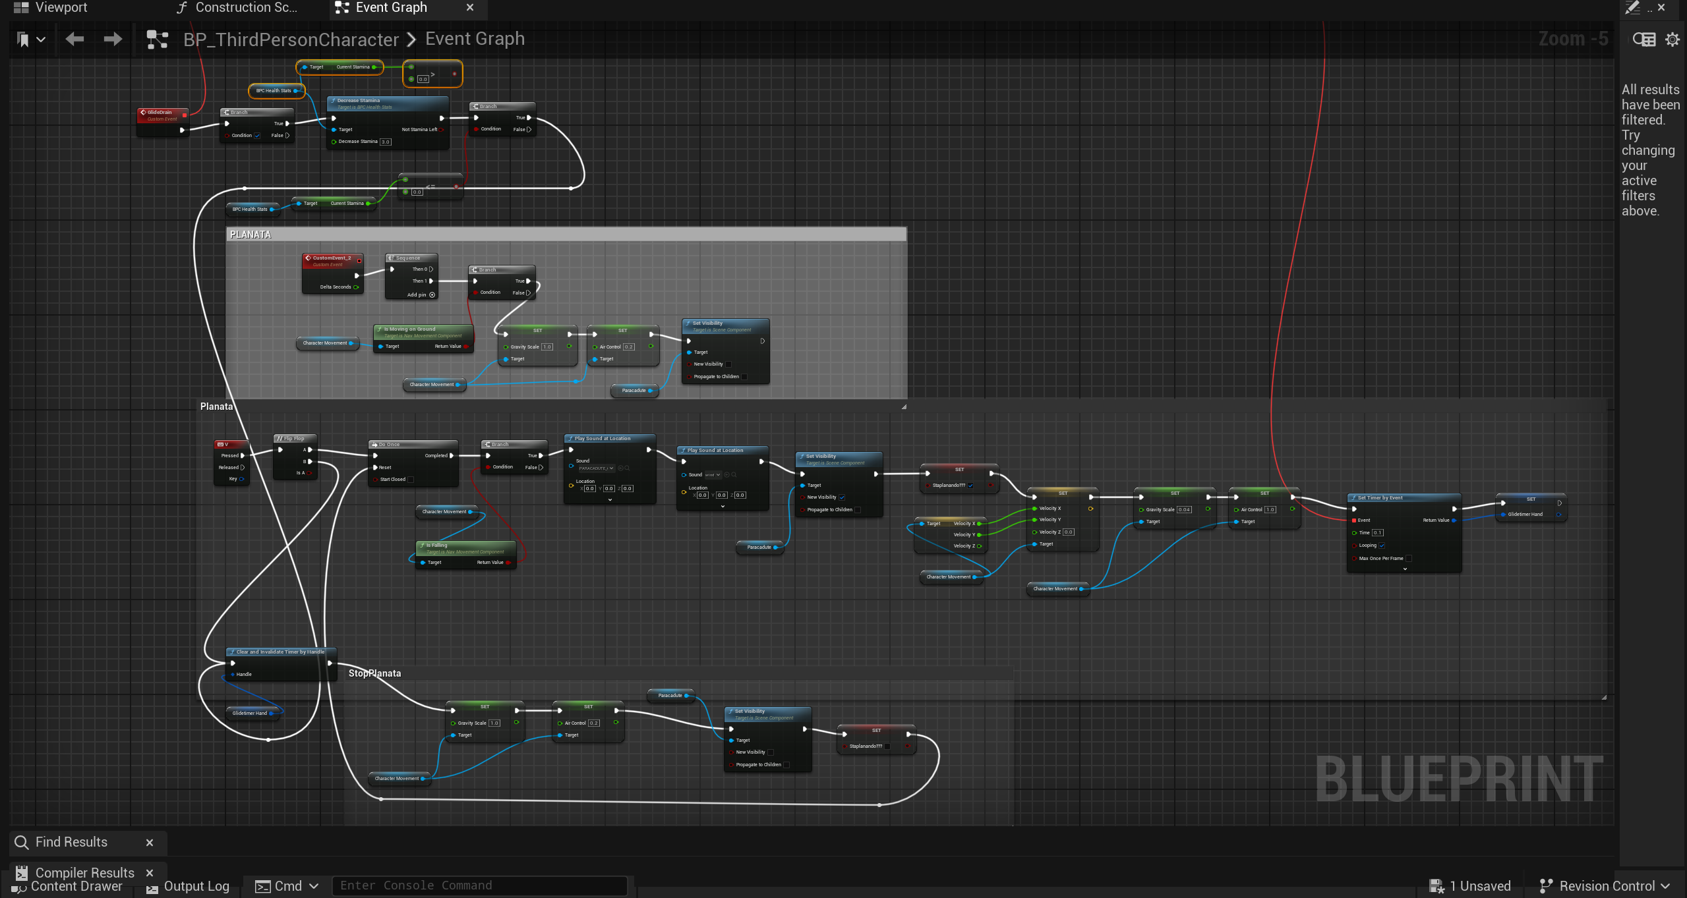Select the Compiler Results tab

84,872
